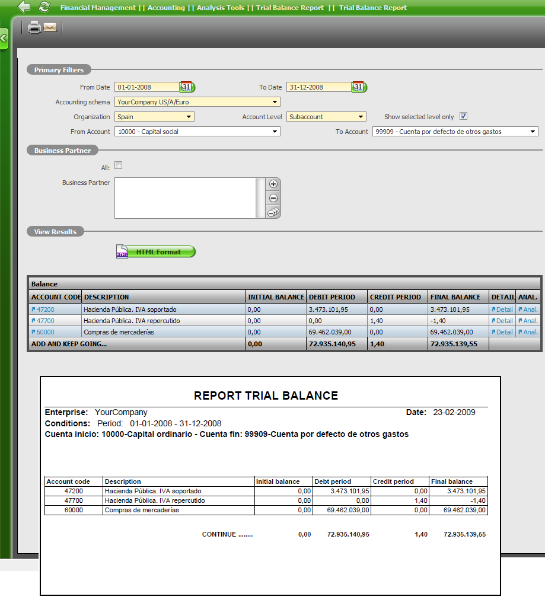Toggle Show selected level only checkbox
545x603 pixels.
(x=464, y=116)
